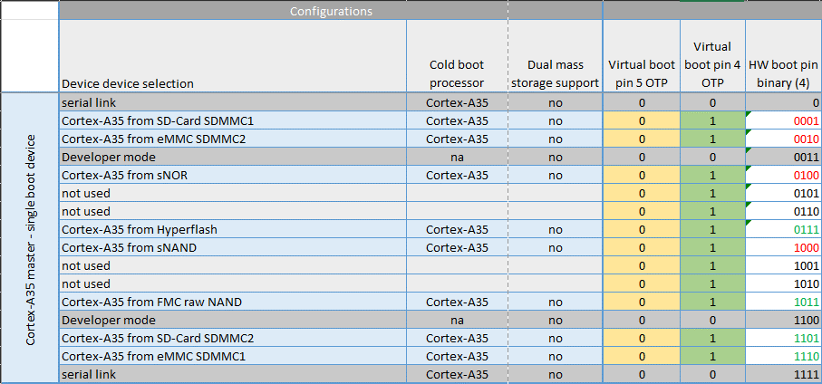Select green binary value '0111'
The width and height of the screenshot is (822, 384).
783,229
